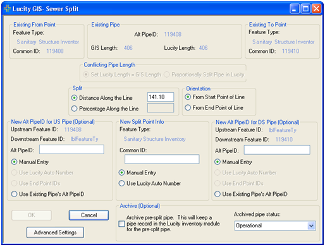Image resolution: width=325 pixels, height=247 pixels.
Task: Click Common ID field for split point
Action: (x=162, y=159)
